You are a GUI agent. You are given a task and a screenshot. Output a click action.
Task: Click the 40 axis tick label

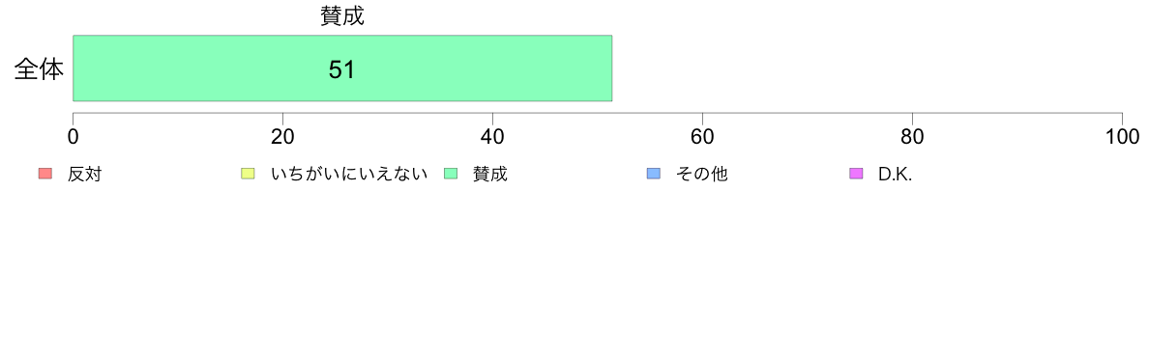492,137
